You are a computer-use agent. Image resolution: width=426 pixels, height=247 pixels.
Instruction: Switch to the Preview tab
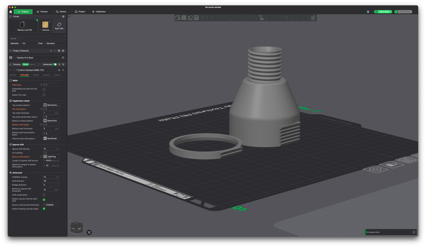click(x=42, y=12)
